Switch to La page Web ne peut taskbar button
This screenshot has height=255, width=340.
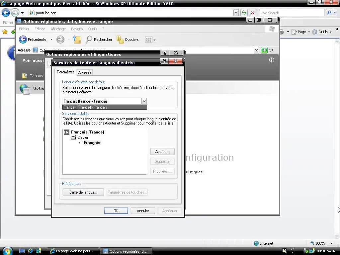[73, 251]
